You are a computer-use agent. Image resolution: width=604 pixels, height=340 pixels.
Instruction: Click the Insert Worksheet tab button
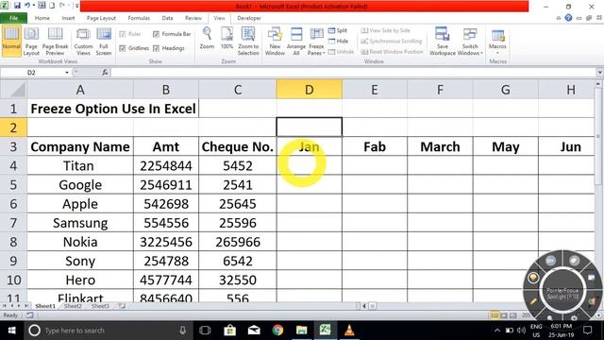pyautogui.click(x=122, y=306)
